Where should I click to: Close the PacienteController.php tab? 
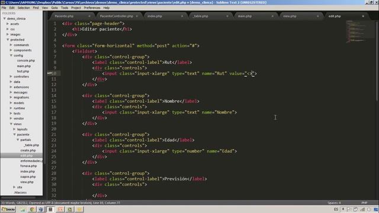[137, 16]
